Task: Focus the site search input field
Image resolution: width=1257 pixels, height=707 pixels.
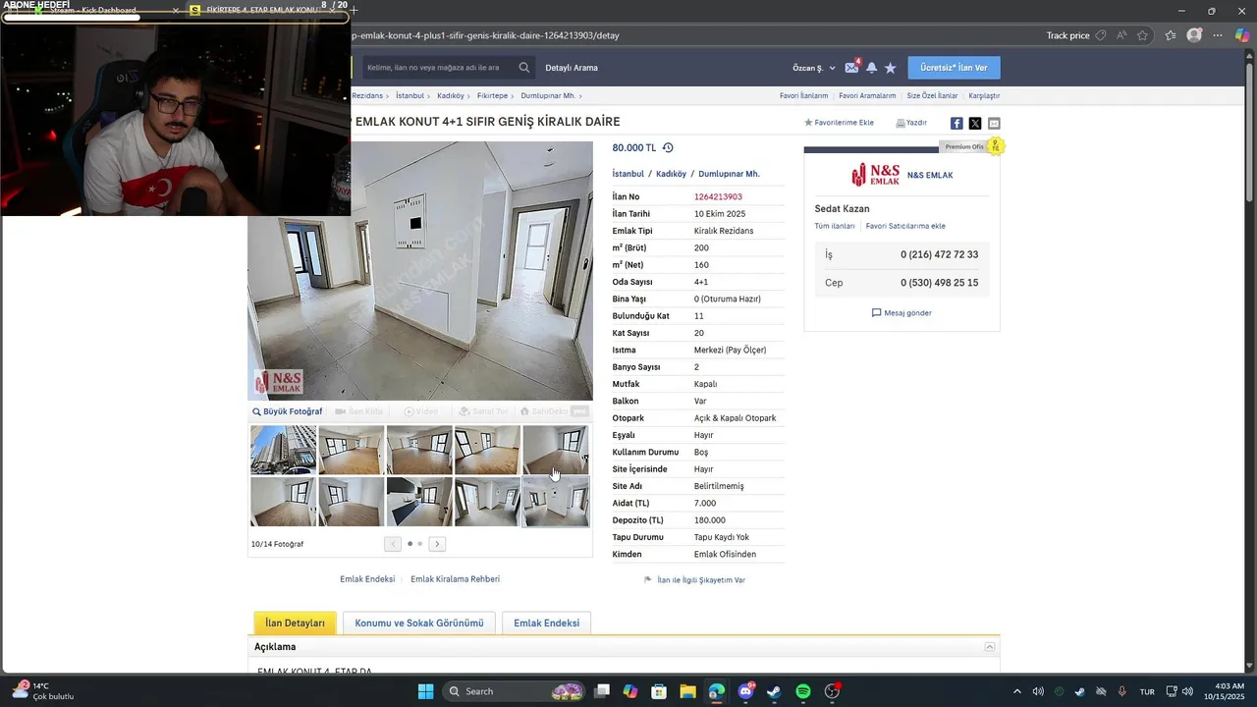Action: 438,68
